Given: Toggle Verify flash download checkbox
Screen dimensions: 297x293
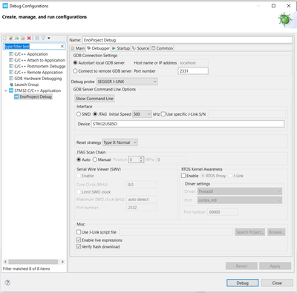Looking at the screenshot, I should click(79, 246).
